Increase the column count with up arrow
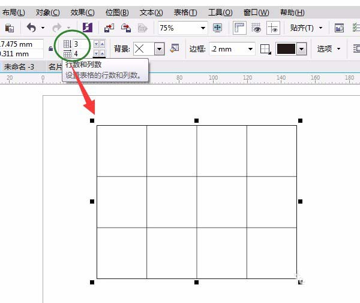 [103, 54]
